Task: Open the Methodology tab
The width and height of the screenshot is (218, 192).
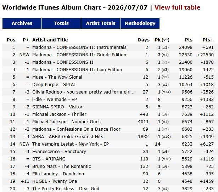Action: [x=140, y=23]
